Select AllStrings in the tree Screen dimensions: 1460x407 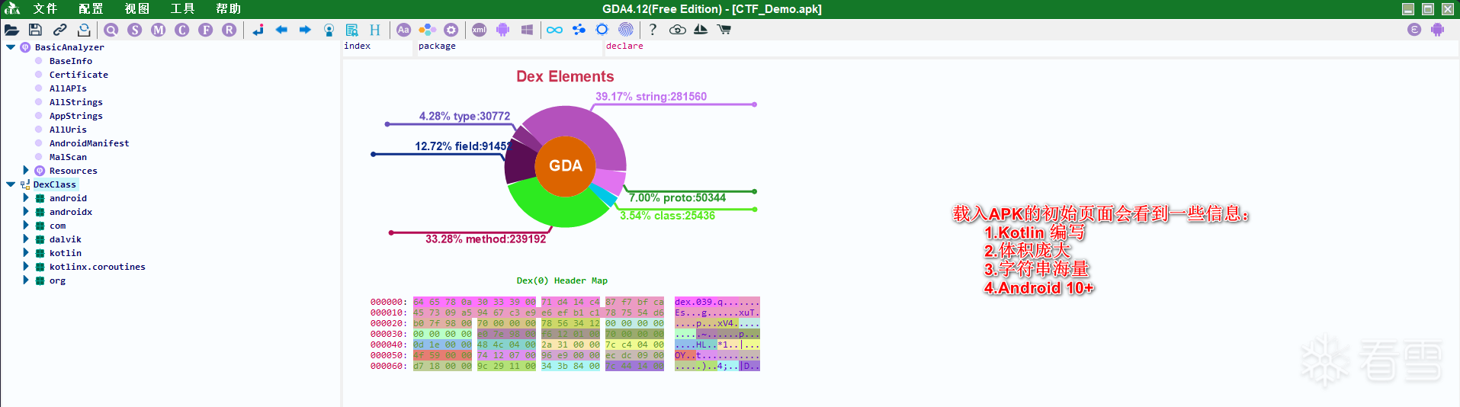click(x=75, y=102)
